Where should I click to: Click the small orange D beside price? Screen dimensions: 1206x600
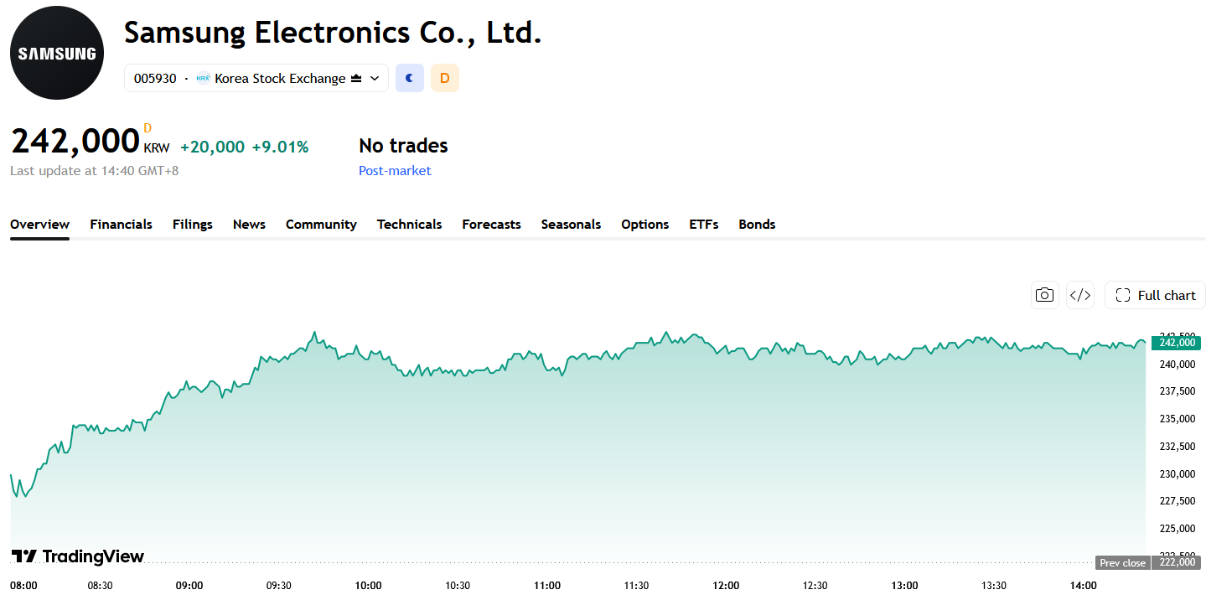(x=148, y=128)
